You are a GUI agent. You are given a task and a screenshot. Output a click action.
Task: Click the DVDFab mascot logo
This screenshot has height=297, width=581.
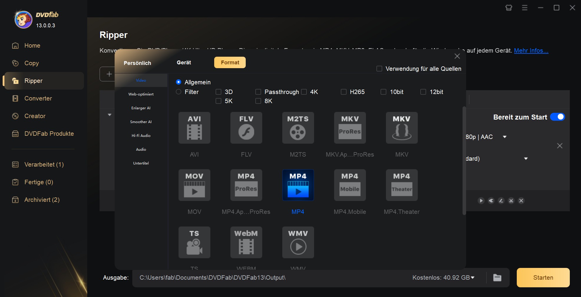click(x=24, y=20)
